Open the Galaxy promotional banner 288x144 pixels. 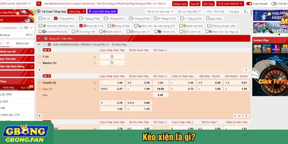tap(270, 15)
